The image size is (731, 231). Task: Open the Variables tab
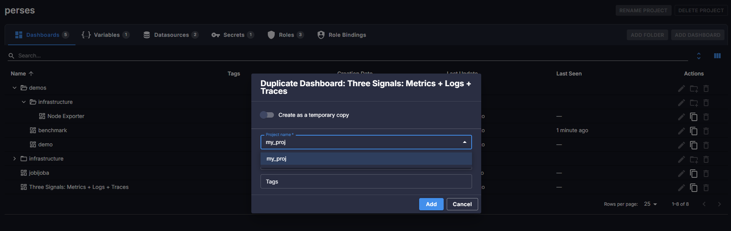(105, 35)
